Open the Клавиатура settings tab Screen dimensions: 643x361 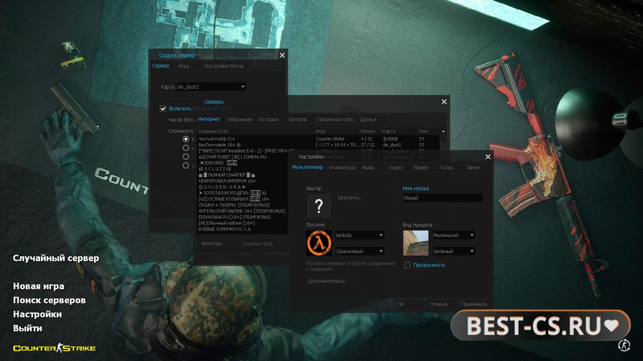coord(342,167)
